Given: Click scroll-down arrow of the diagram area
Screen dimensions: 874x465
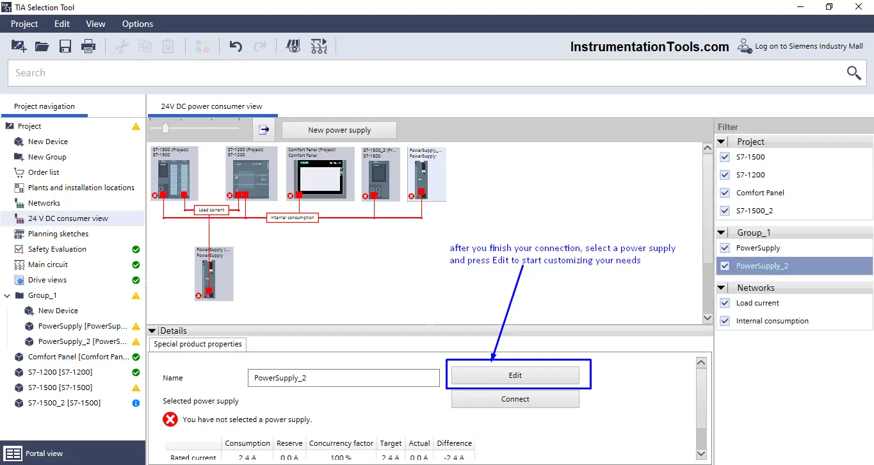Looking at the screenshot, I should 708,318.
